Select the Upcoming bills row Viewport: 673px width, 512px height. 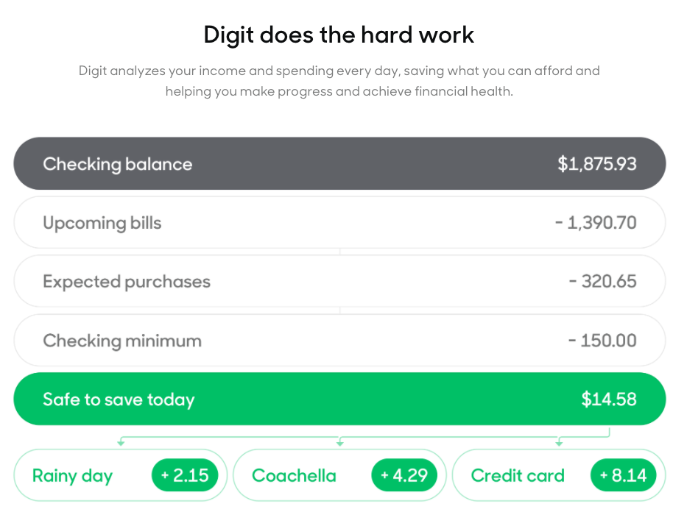339,222
